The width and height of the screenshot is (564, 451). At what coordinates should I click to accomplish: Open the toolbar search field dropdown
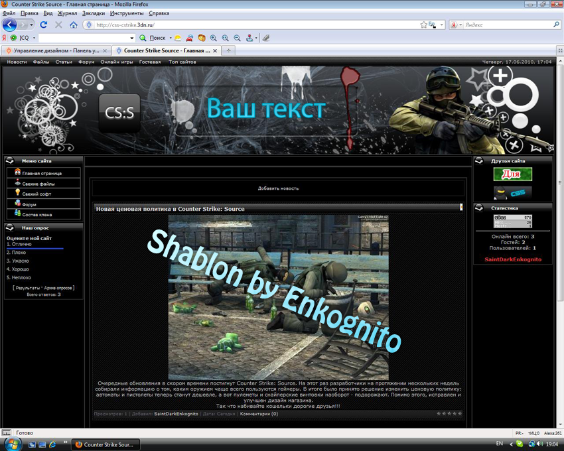click(132, 38)
